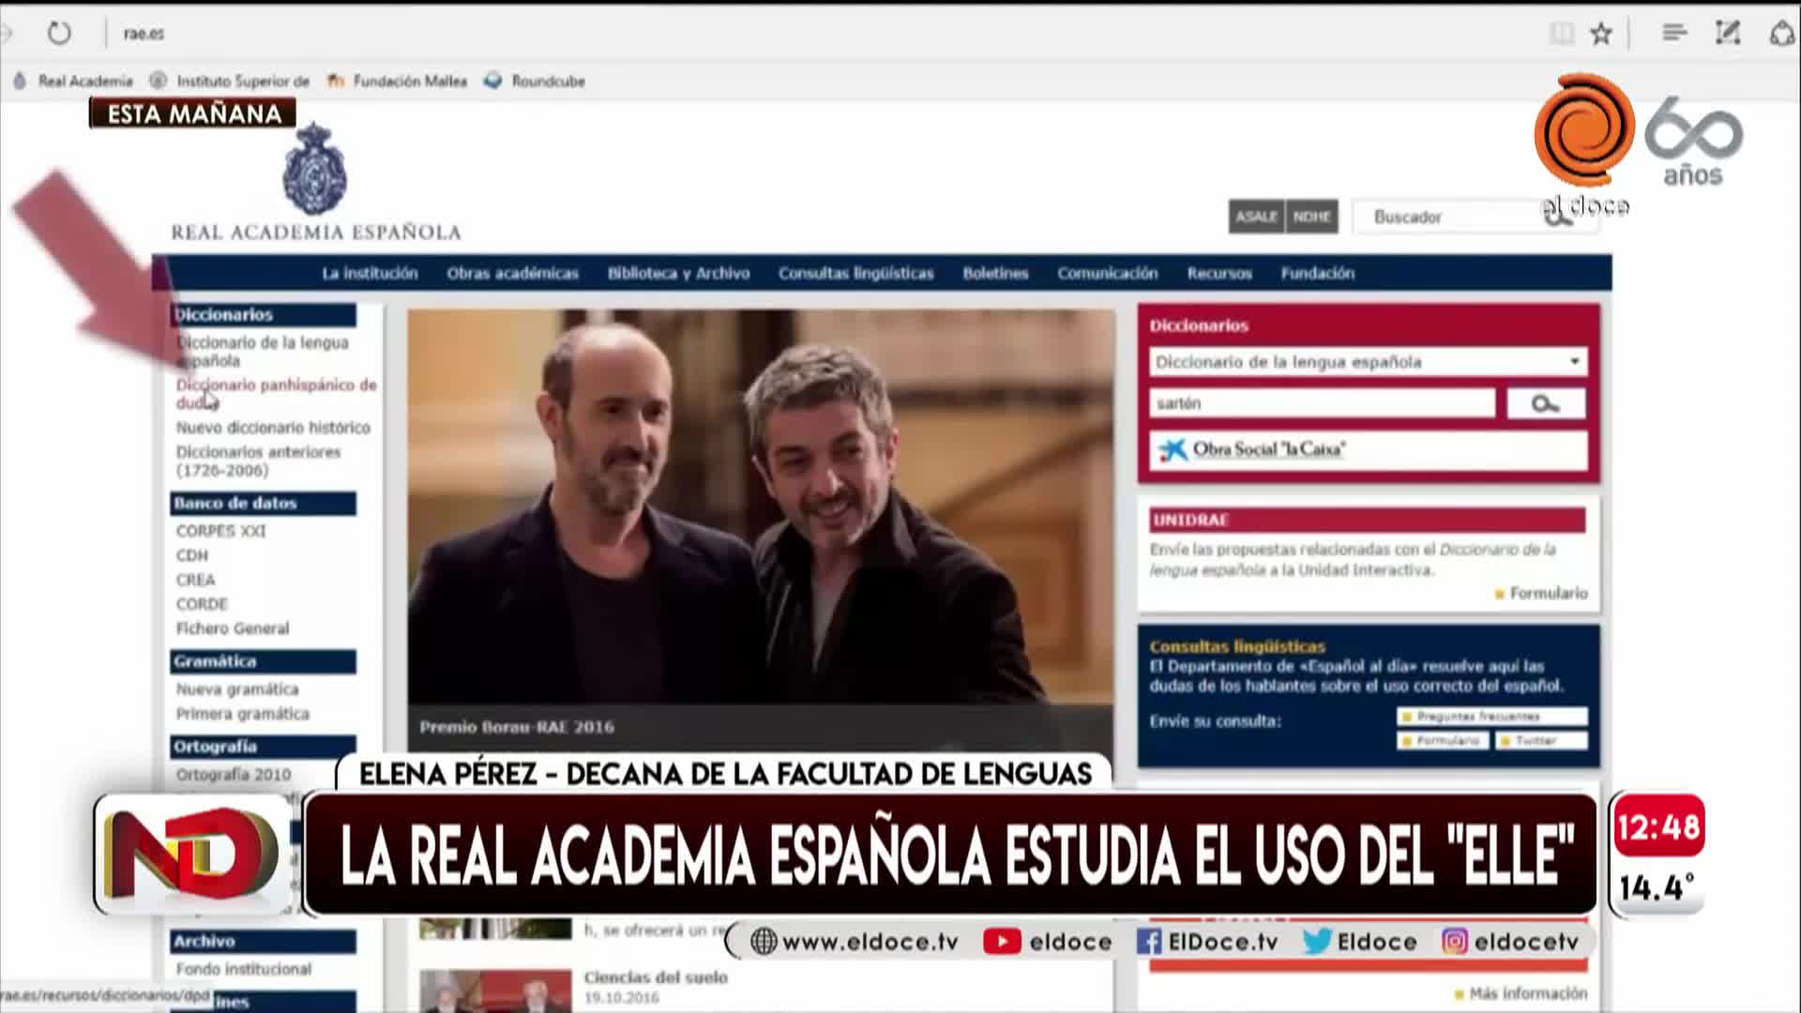Click the Banco de datos sidebar heading

(x=264, y=504)
